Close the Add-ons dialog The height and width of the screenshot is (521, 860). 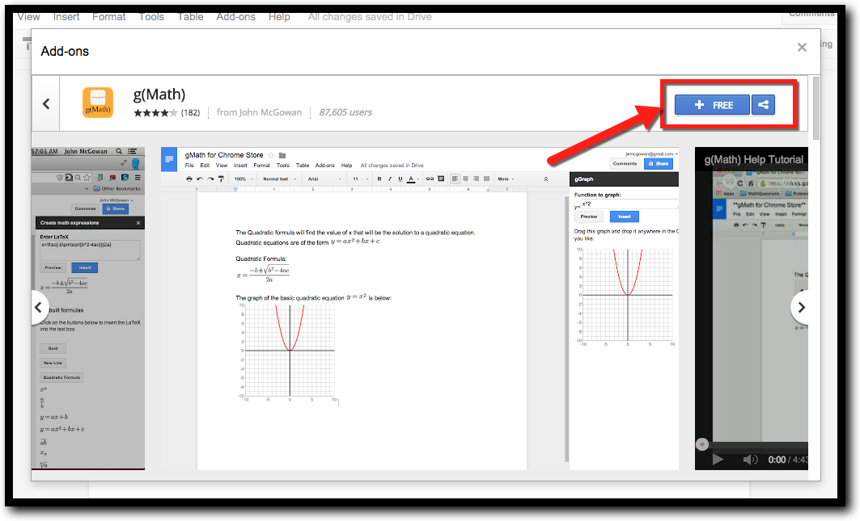(802, 47)
